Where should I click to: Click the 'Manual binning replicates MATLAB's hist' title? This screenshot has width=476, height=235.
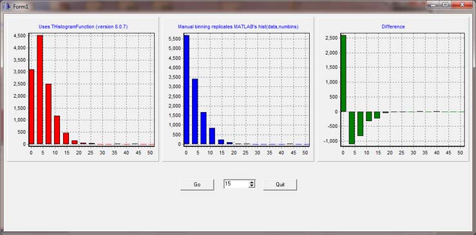pos(238,26)
